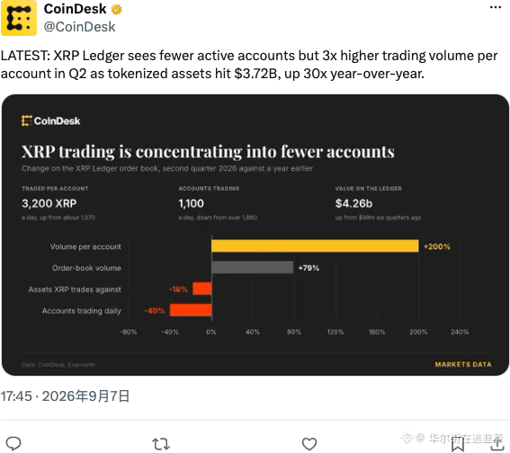The width and height of the screenshot is (510, 453).
Task: Bookmark this CoinDesk post
Action: (457, 444)
